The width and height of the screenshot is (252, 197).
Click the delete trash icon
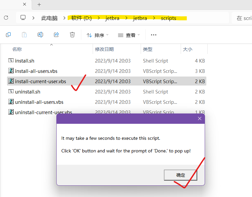pyautogui.click(x=72, y=35)
